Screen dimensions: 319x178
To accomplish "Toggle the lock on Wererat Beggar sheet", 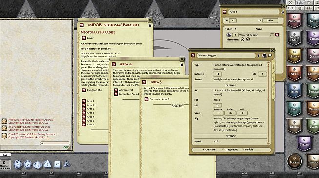I will [259, 56].
